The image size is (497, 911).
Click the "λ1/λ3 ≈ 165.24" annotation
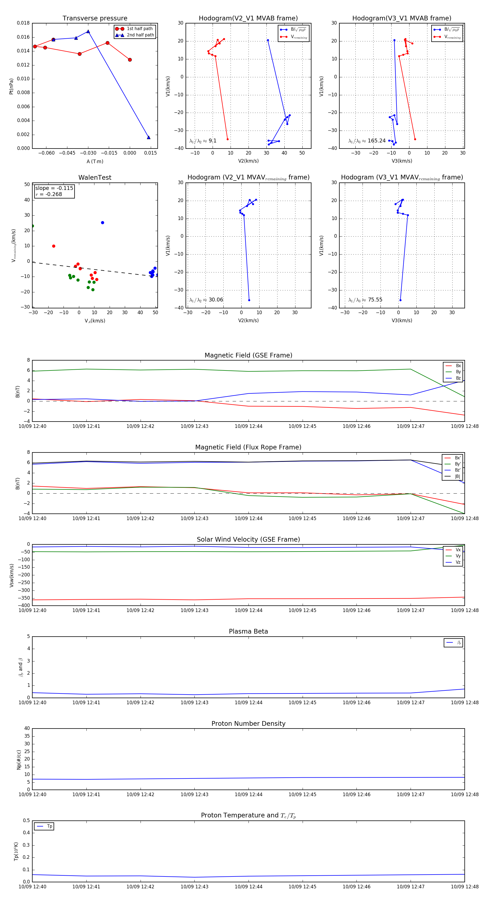pos(367,141)
